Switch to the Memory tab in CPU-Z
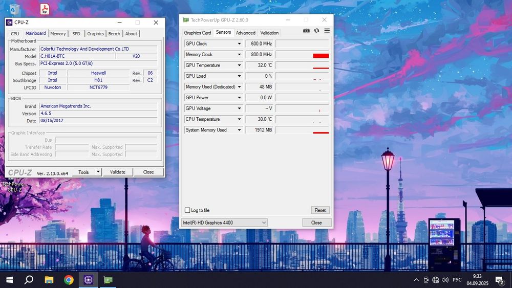 [x=58, y=34]
